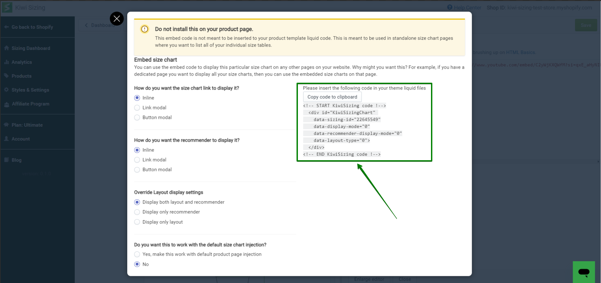Click the Help Center question mark icon
The width and height of the screenshot is (601, 283).
[x=450, y=7]
